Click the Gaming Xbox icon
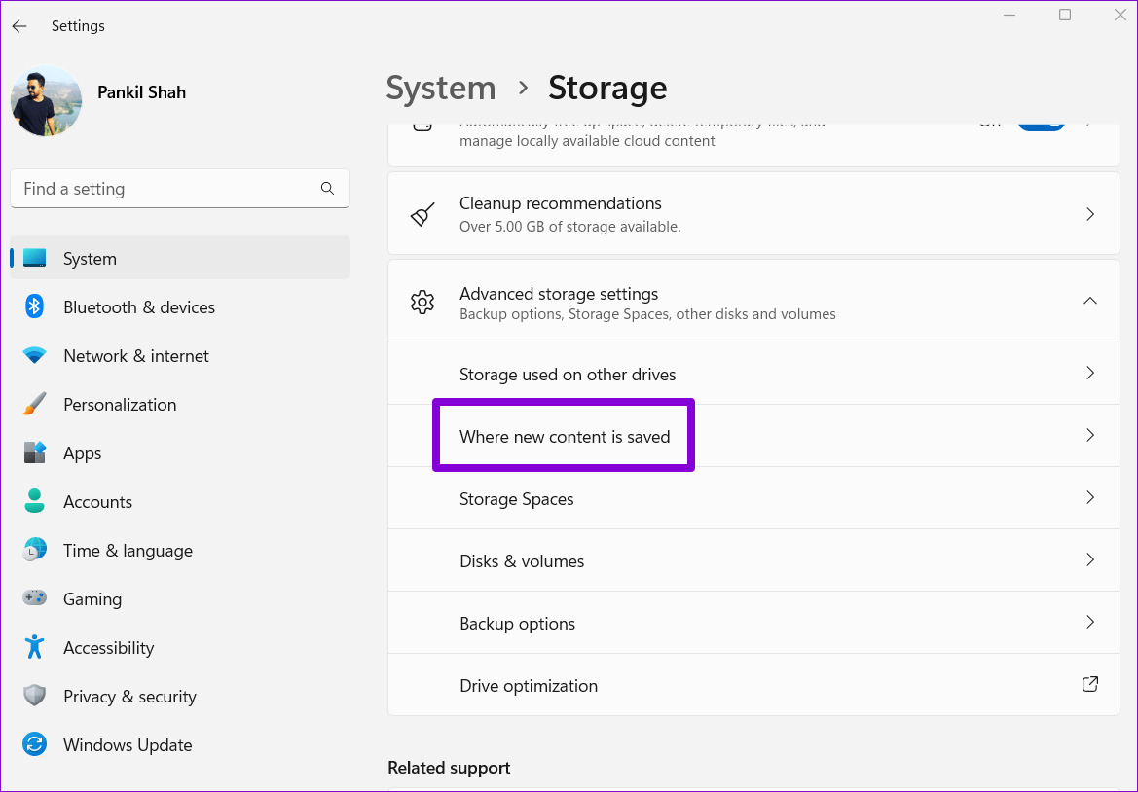Screen dimensions: 1138x792 point(35,598)
